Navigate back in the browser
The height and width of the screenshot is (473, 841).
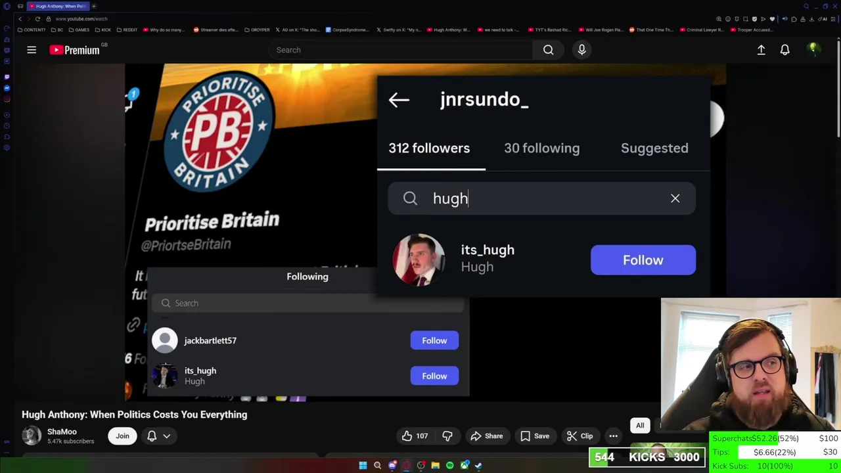[20, 19]
